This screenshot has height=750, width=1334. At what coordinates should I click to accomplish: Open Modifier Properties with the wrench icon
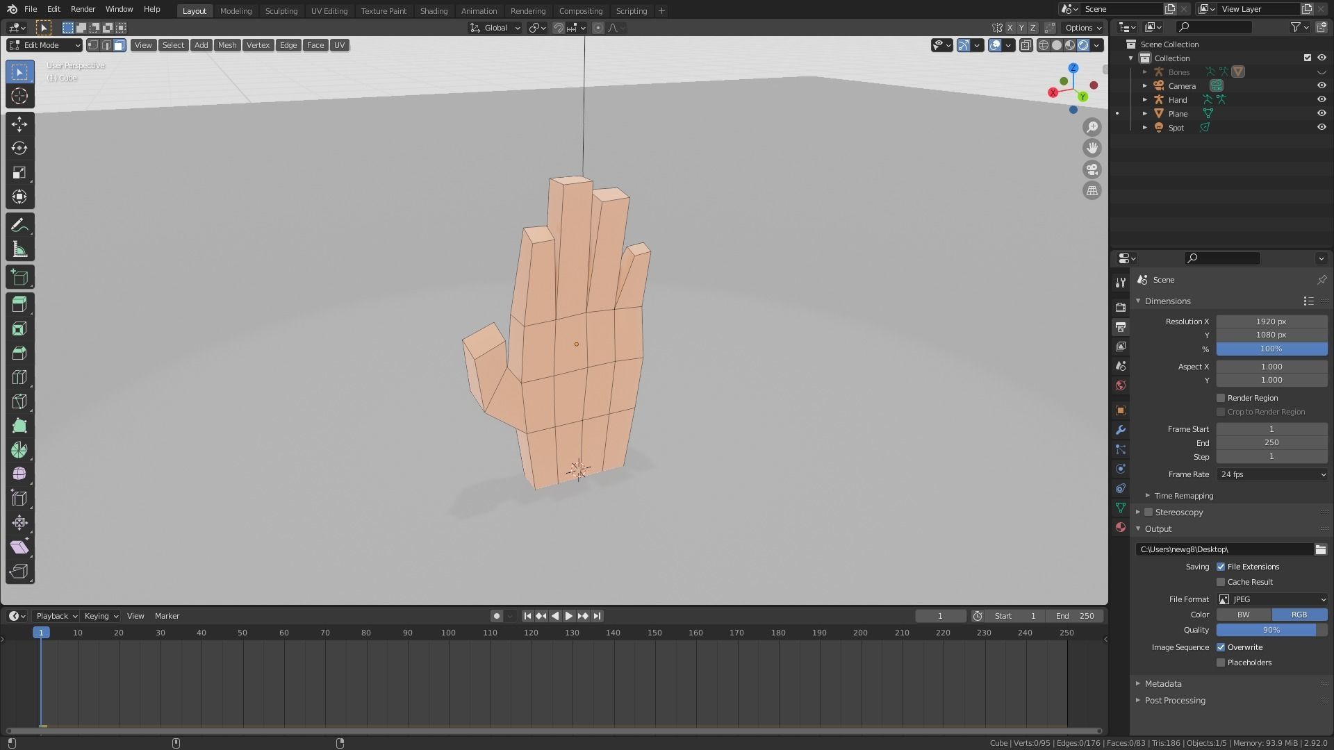(x=1120, y=430)
